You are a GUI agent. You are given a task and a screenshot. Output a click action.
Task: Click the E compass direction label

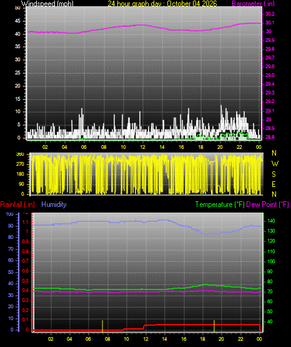pos(274,184)
